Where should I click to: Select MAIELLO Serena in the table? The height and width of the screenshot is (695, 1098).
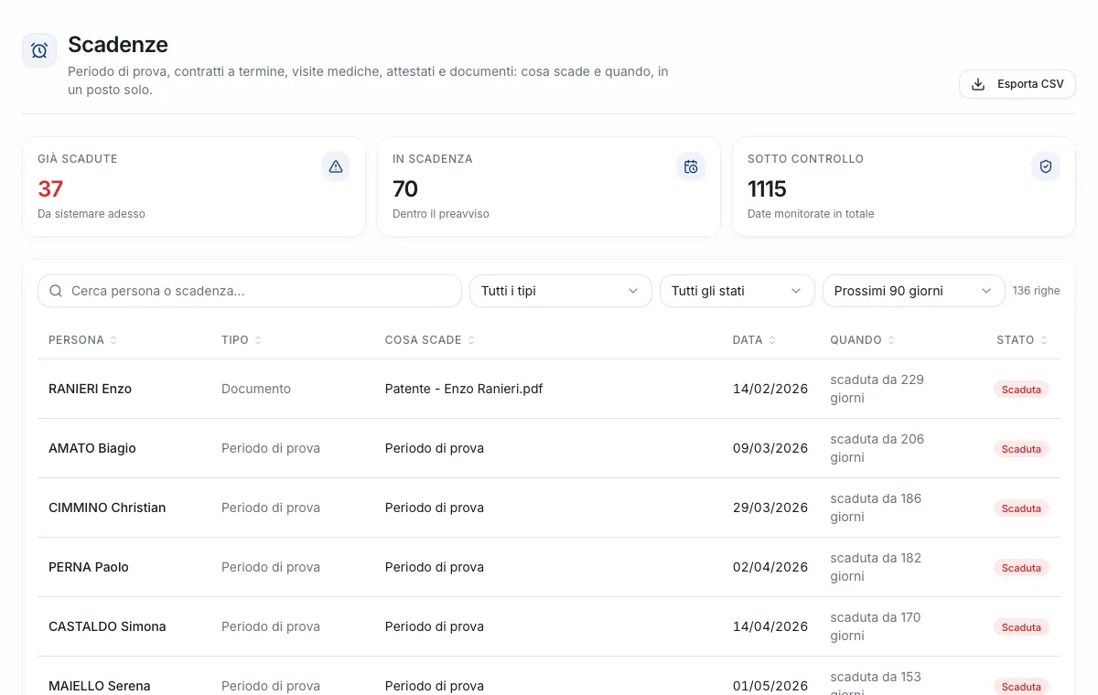[x=100, y=686]
